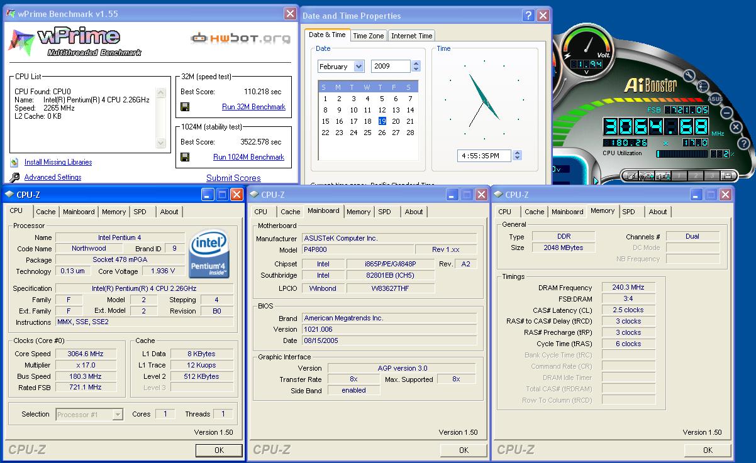
Task: Open Mainboard tab in left CPU-Z window
Action: coord(79,212)
